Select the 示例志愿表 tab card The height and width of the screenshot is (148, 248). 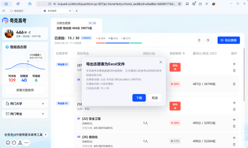(x=76, y=25)
